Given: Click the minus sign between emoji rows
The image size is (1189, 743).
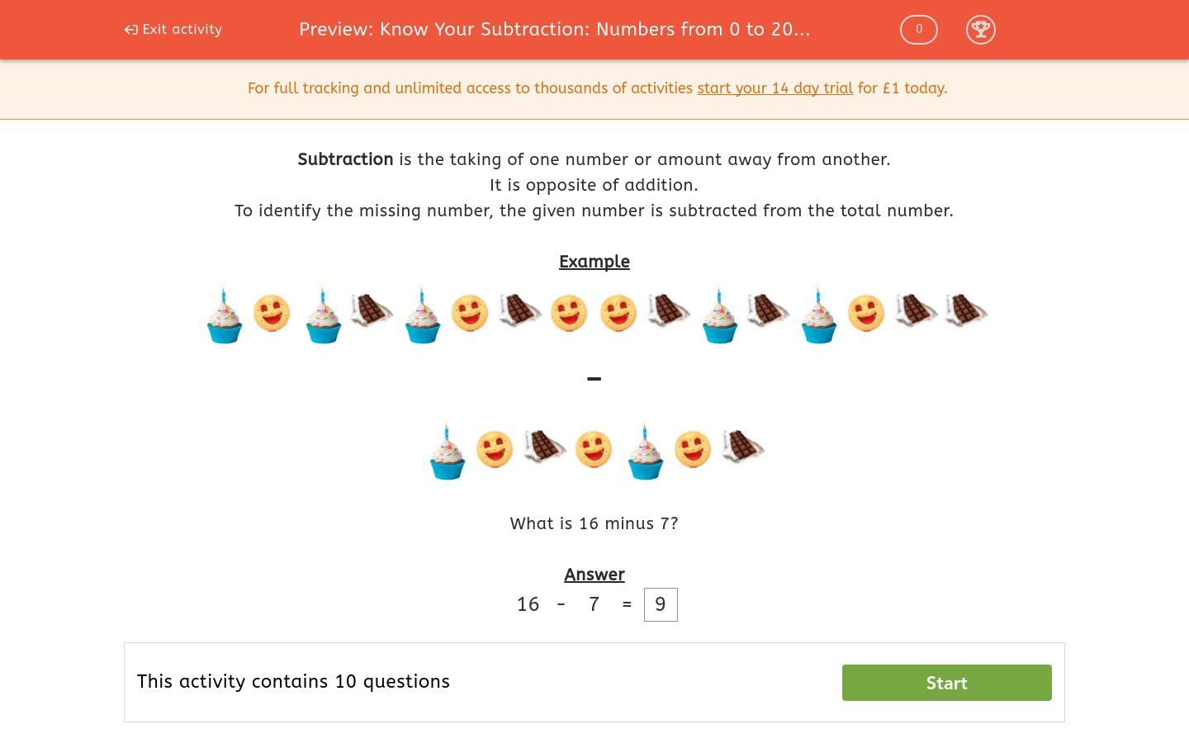Looking at the screenshot, I should 594,378.
